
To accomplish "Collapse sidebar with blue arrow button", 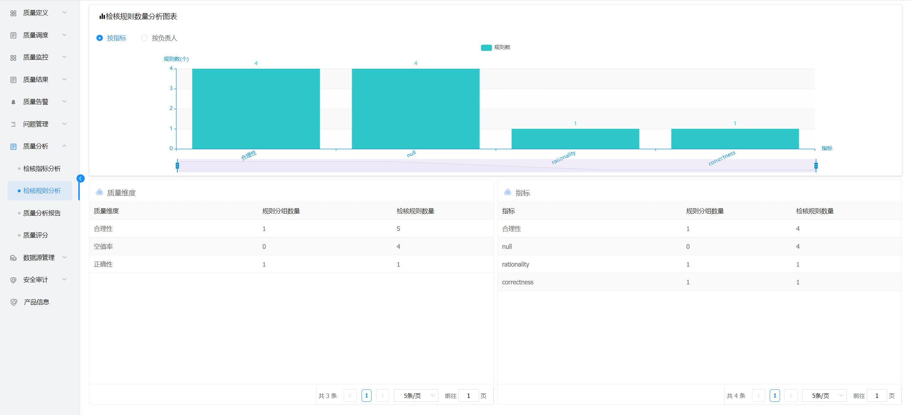I will (x=81, y=178).
